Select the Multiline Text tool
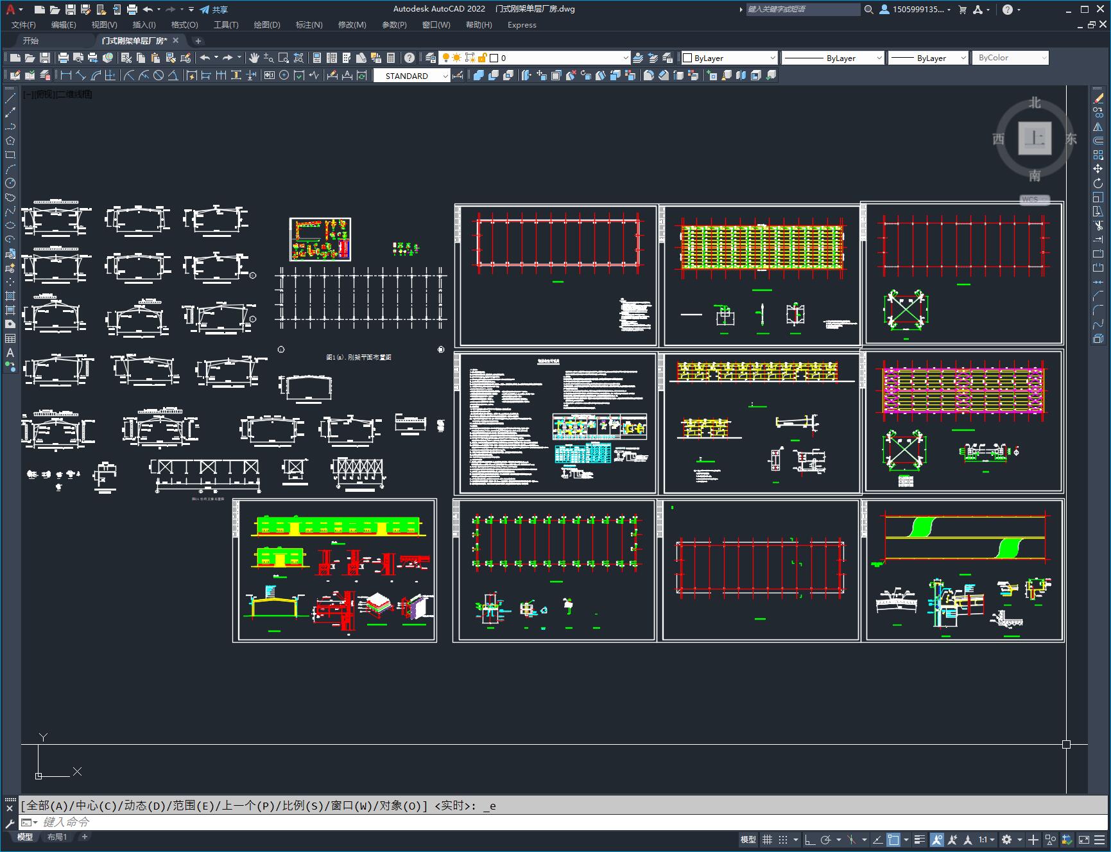The image size is (1111, 852). (10, 352)
